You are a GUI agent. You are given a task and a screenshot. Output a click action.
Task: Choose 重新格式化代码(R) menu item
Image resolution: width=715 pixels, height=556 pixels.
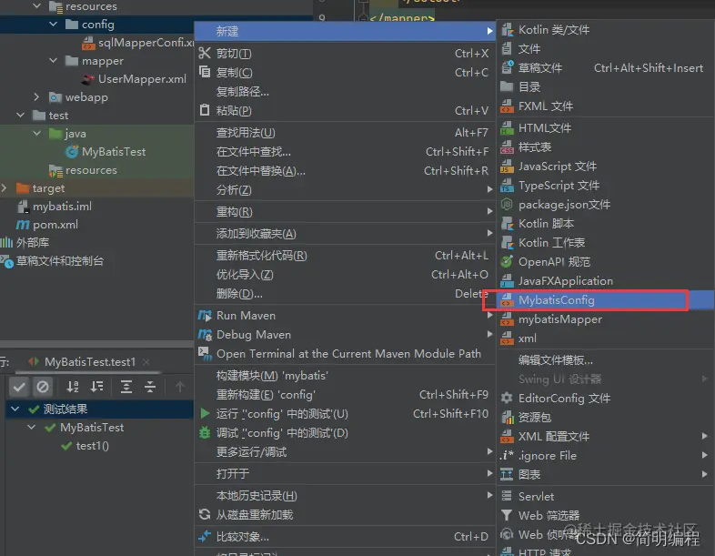(x=345, y=256)
